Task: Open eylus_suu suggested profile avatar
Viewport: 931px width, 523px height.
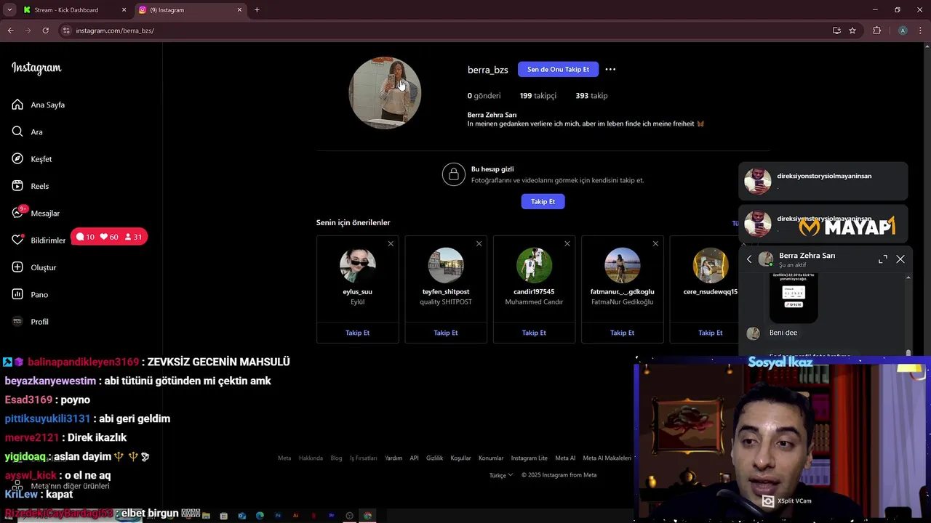Action: [x=357, y=265]
